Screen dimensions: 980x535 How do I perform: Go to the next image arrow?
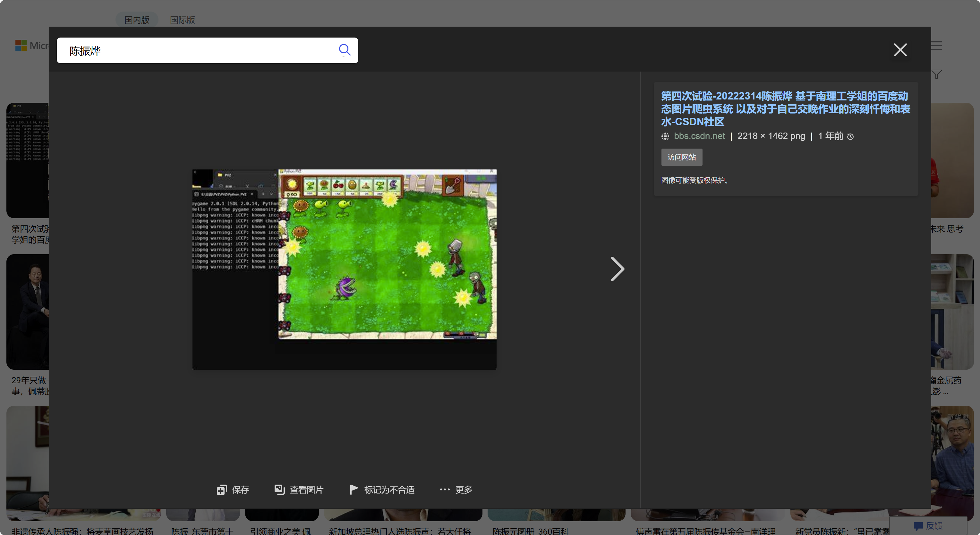pos(617,269)
